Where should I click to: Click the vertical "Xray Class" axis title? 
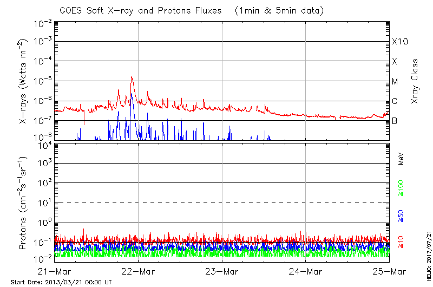[416, 81]
